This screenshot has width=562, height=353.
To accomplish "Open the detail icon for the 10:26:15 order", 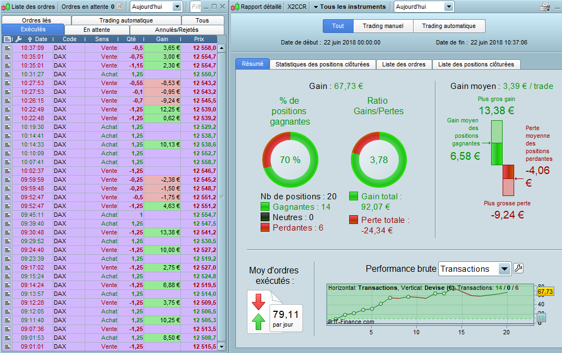I will click(7, 100).
